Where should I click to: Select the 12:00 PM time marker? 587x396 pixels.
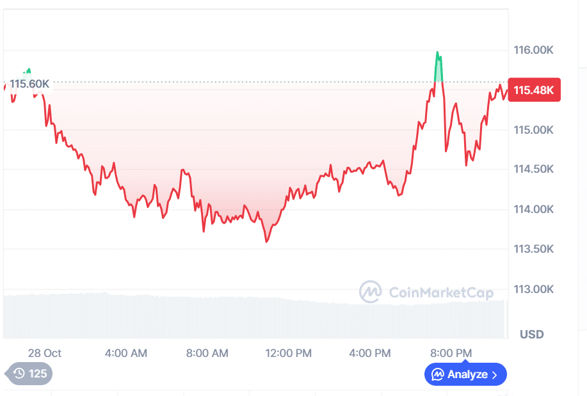(289, 353)
